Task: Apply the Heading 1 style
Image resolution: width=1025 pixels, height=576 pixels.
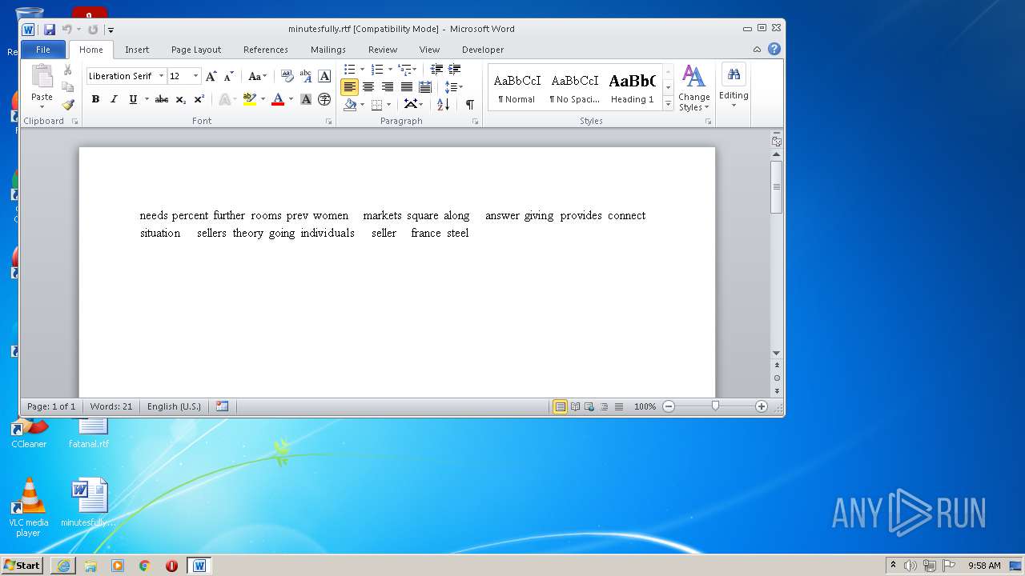Action: pyautogui.click(x=632, y=87)
